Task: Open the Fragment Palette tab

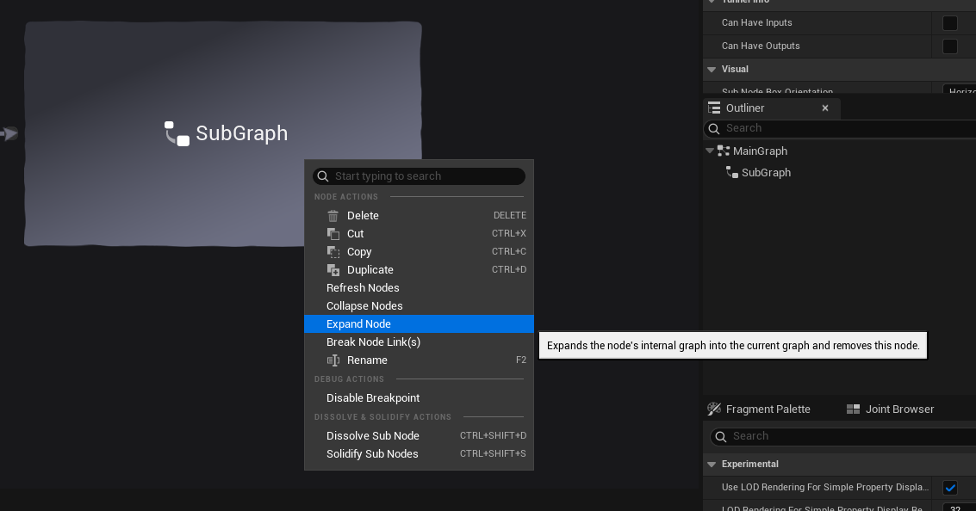Action: (x=759, y=409)
